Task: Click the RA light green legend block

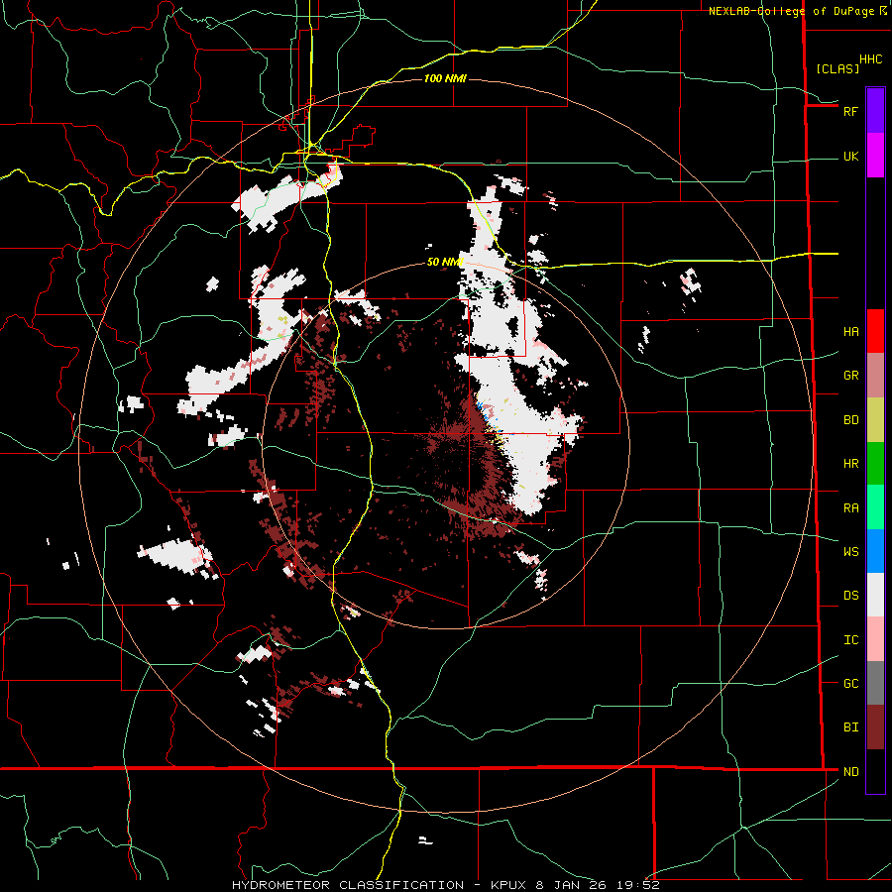Action: point(875,507)
